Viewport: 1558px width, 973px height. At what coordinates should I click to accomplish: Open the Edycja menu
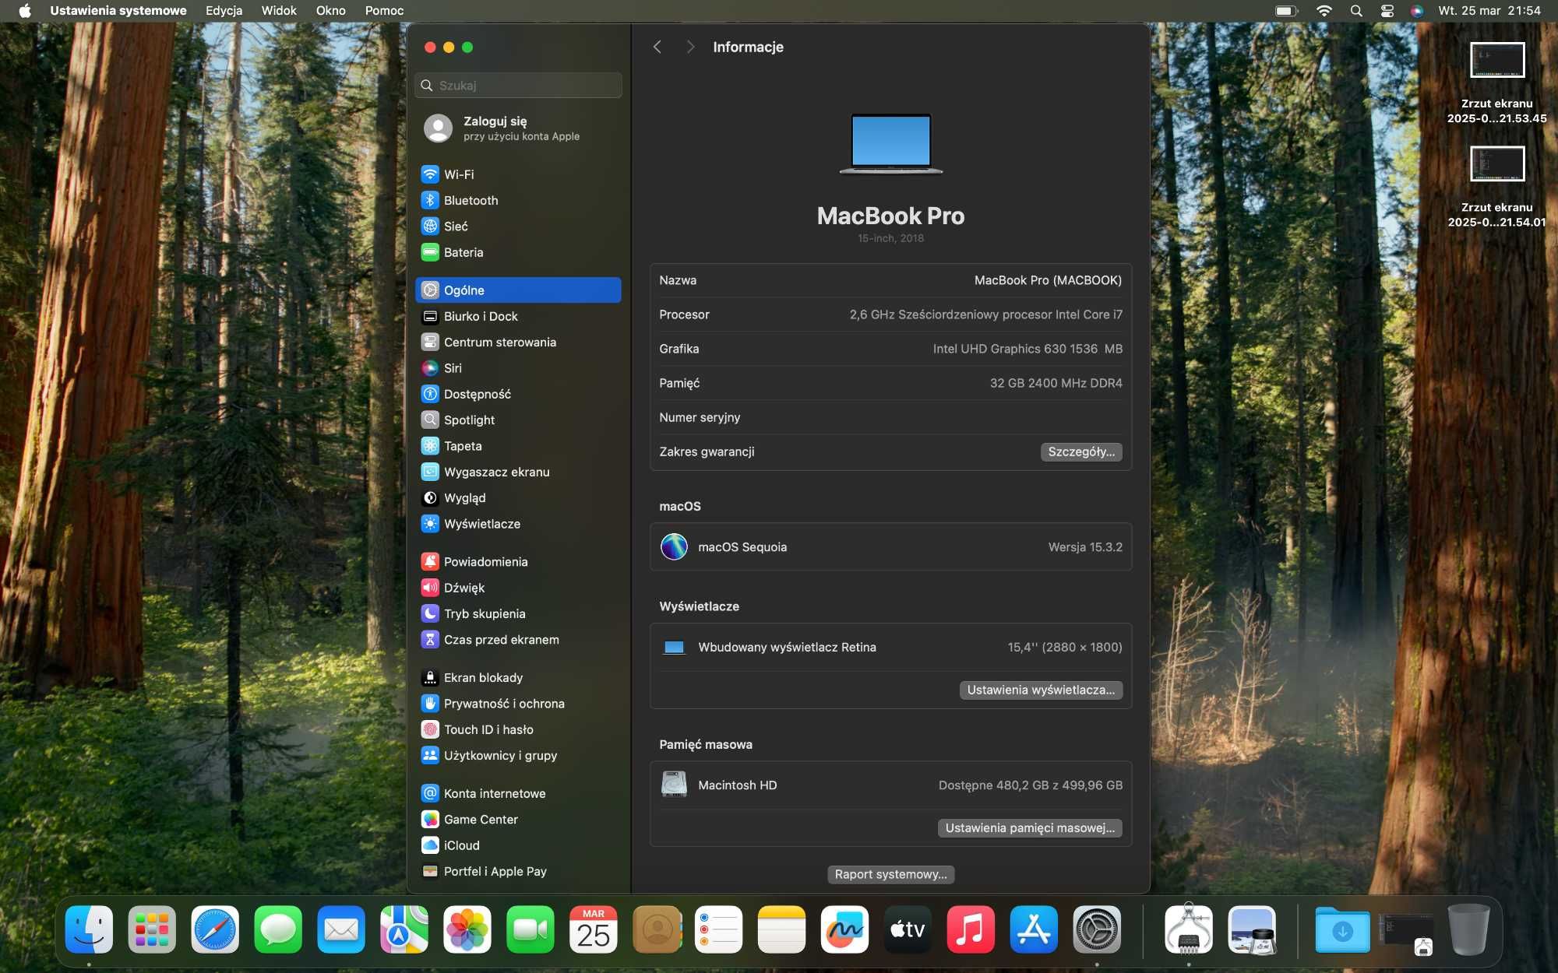[224, 10]
